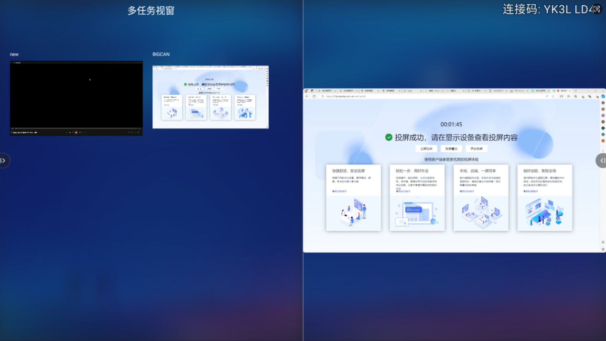The image size is (606, 341).
Task: Collapse the right side panel arrow handle
Action: [602, 160]
